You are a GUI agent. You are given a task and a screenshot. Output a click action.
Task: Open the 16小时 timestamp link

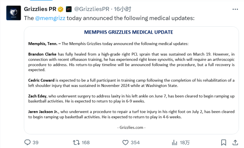(x=123, y=9)
